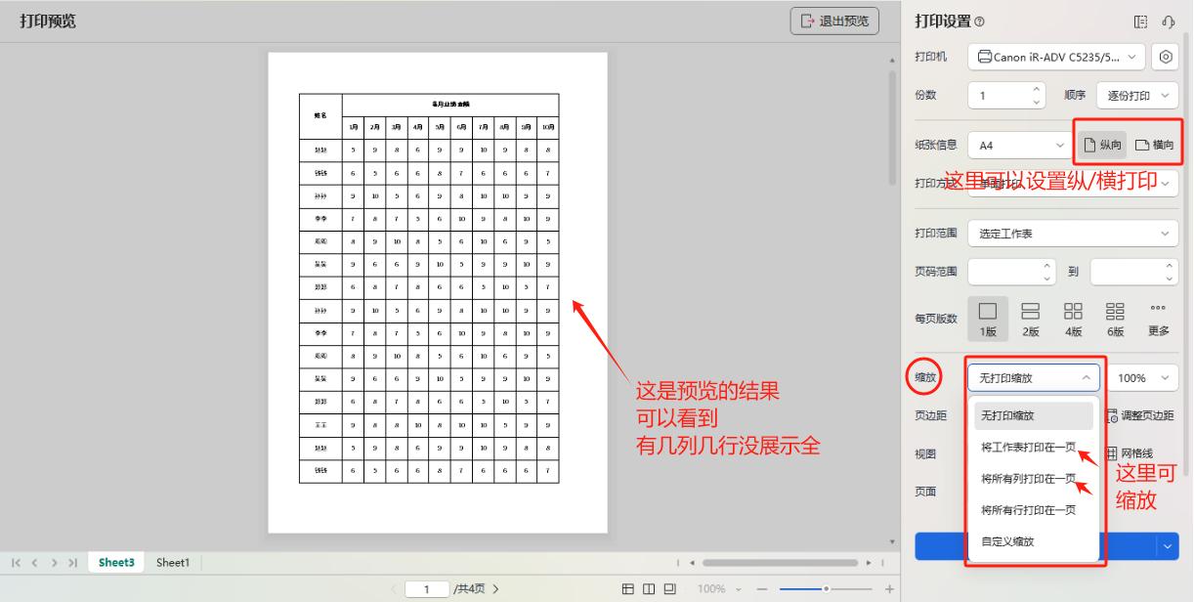Expand the 打印方式 print mode dropdown arrow
Image resolution: width=1194 pixels, height=602 pixels.
[x=1166, y=184]
